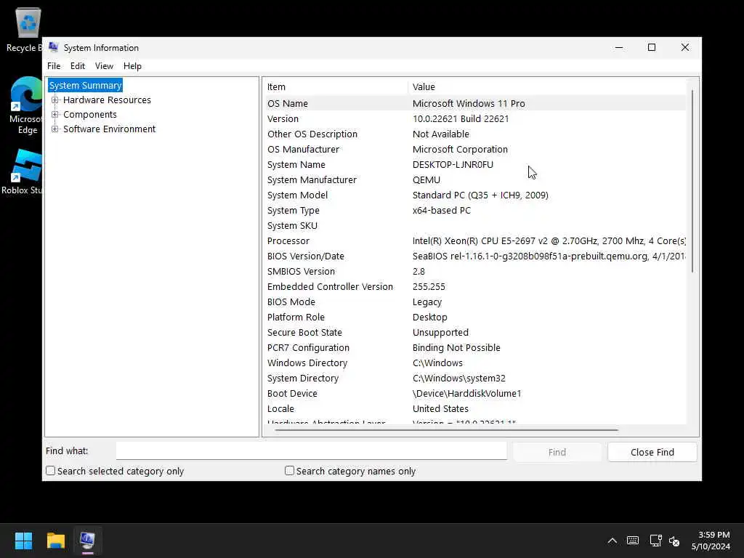Select the Microsoft Edge desktop shortcut

[x=25, y=105]
